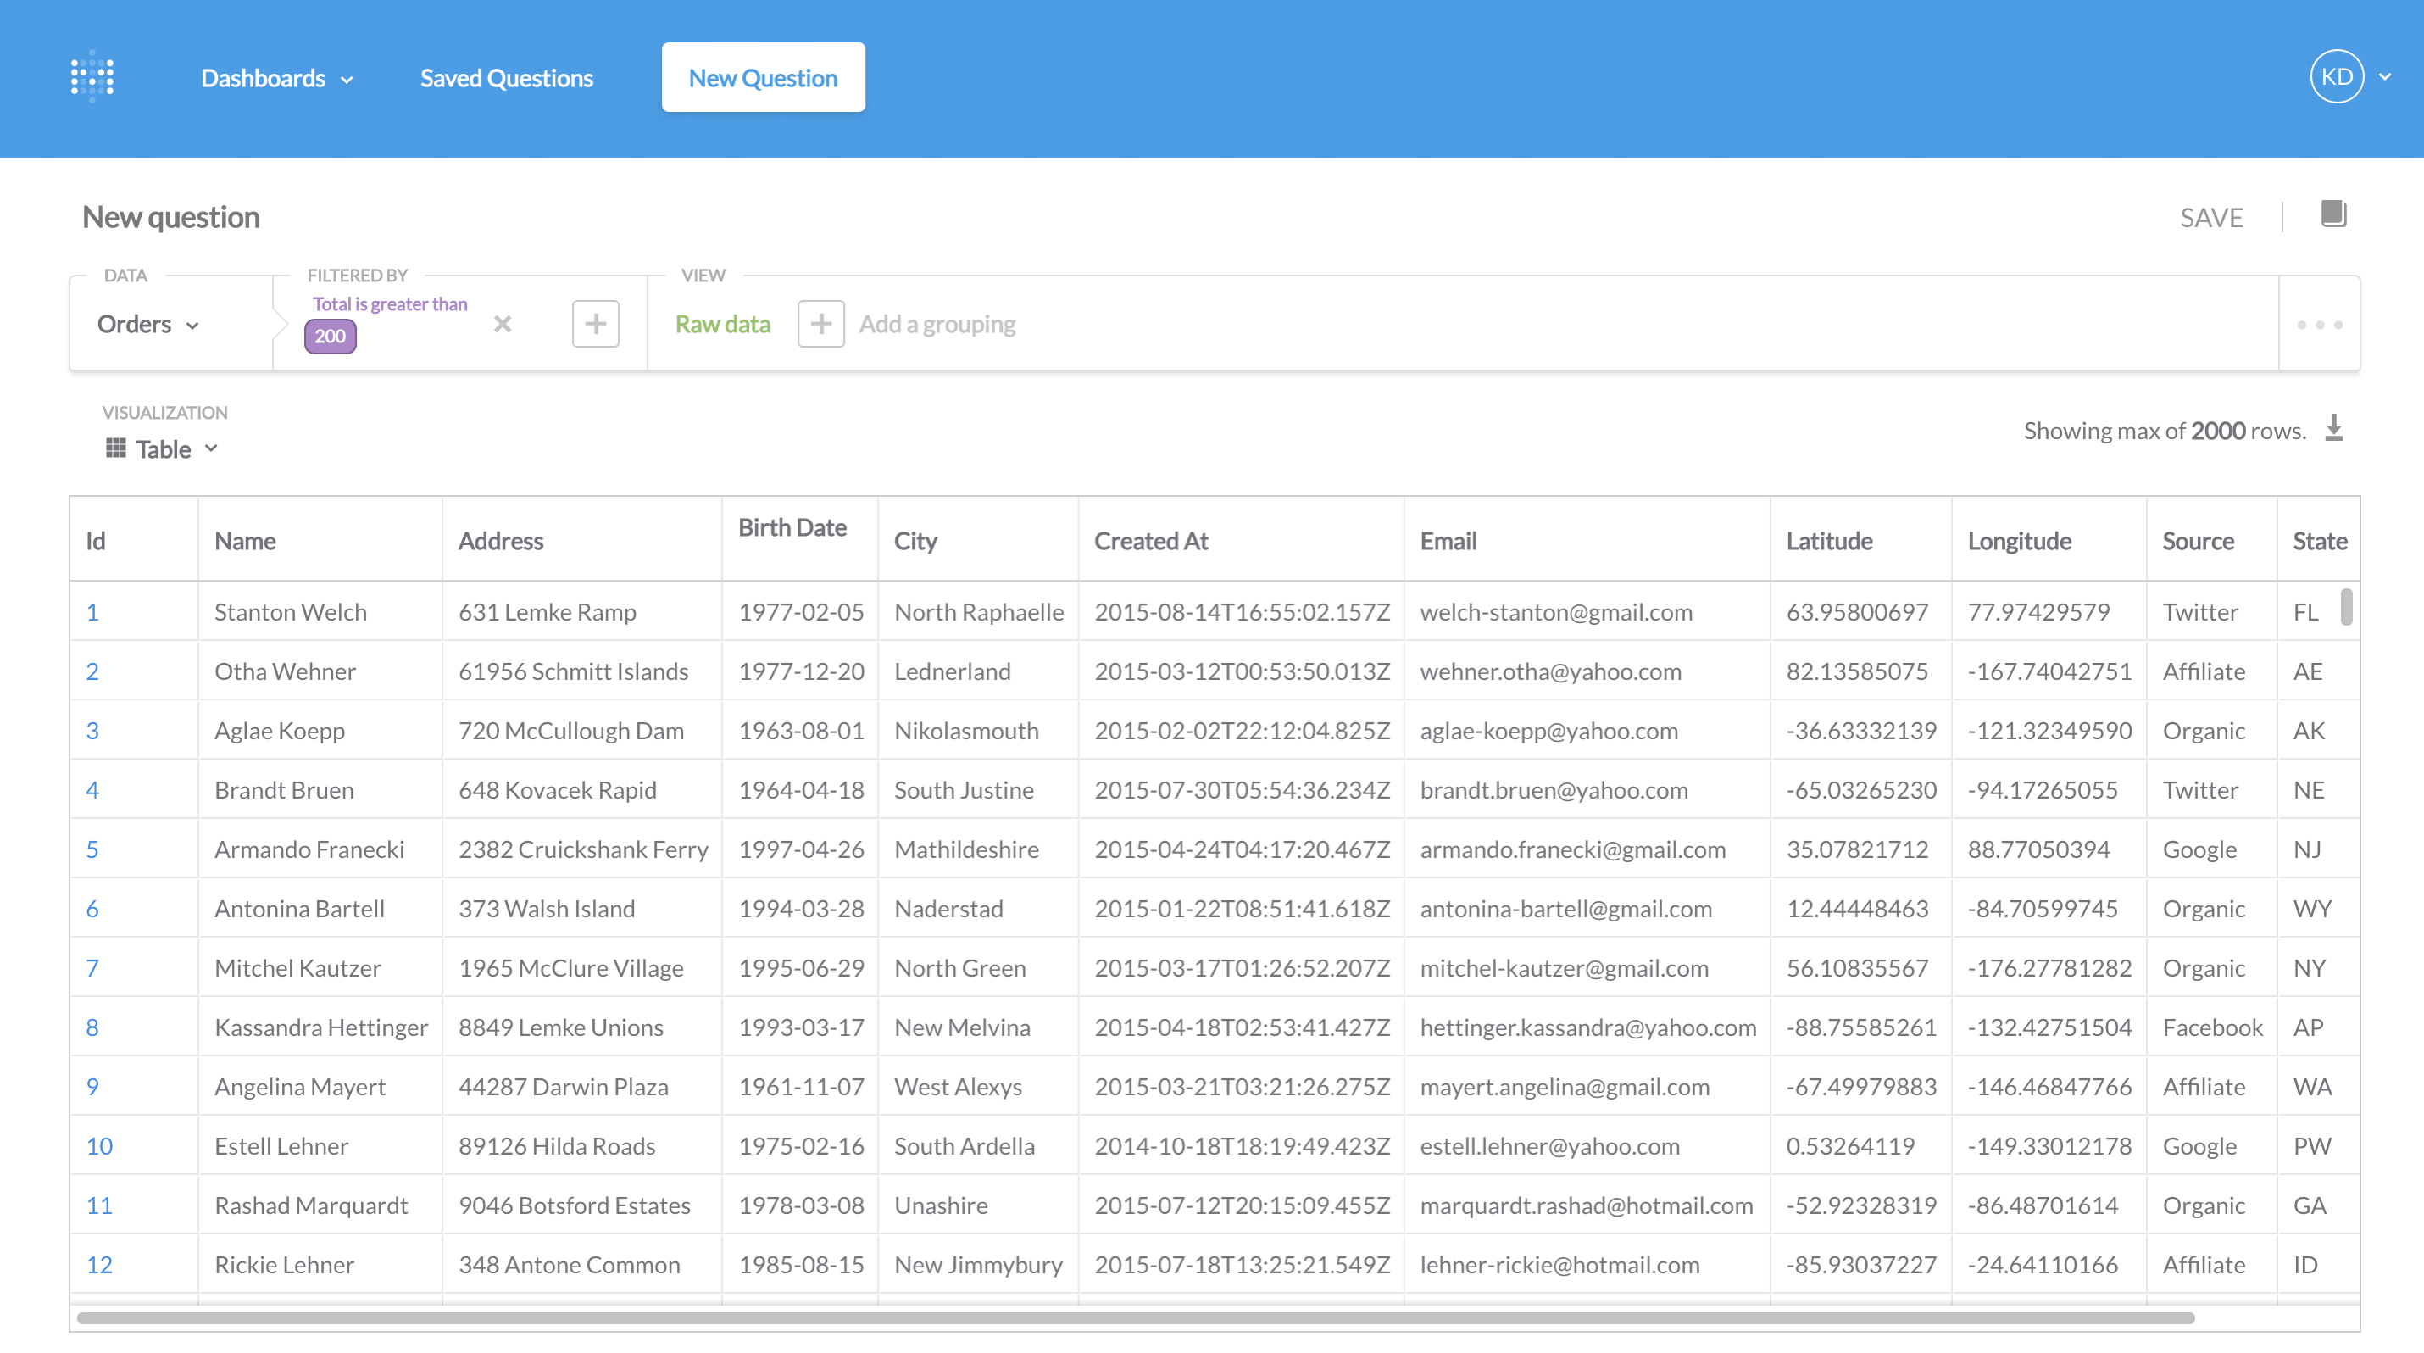
Task: Open the KD account menu
Action: (2337, 76)
